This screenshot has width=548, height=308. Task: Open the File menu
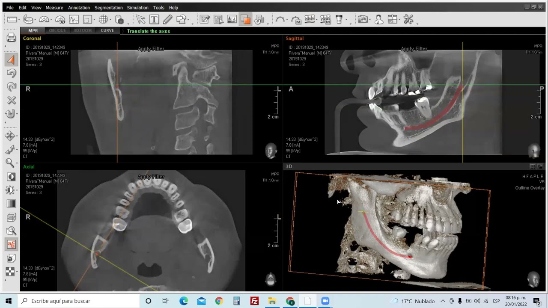[10, 8]
